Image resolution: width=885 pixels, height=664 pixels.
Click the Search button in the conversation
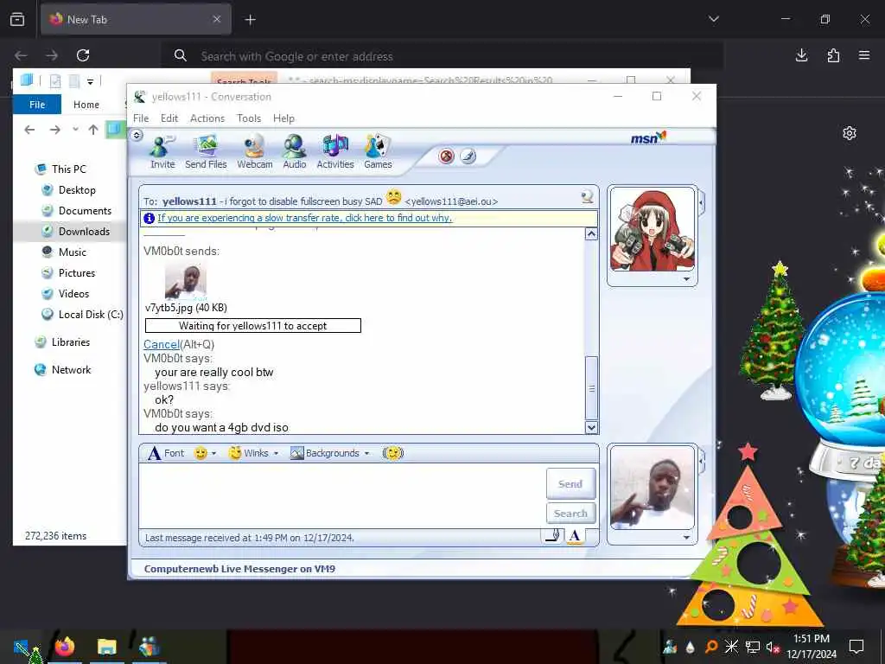[570, 514]
